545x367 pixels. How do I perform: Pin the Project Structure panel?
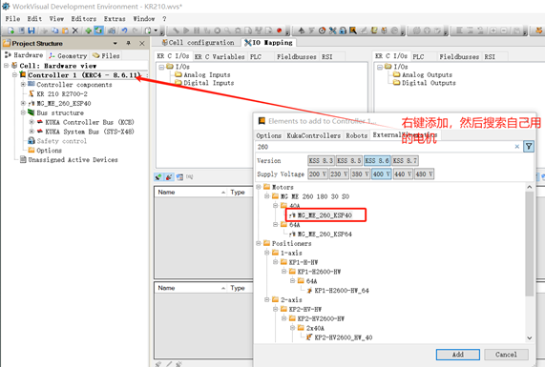click(x=129, y=43)
